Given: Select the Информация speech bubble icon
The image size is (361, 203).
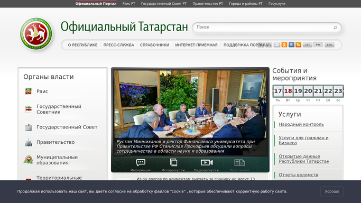Looking at the screenshot, I should (x=141, y=162).
